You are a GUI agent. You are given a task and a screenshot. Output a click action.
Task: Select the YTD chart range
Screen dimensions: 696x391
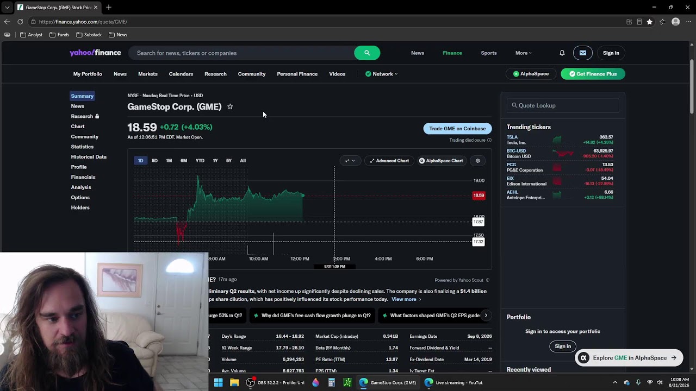tap(200, 161)
